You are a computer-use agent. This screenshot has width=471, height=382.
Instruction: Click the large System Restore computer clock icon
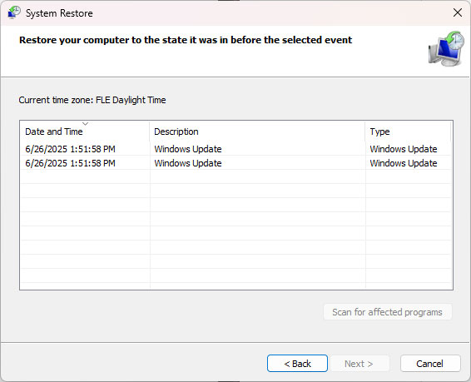click(446, 48)
